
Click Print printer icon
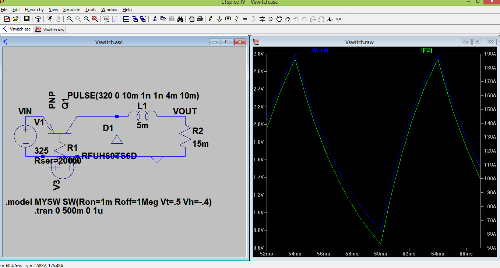(x=200, y=19)
